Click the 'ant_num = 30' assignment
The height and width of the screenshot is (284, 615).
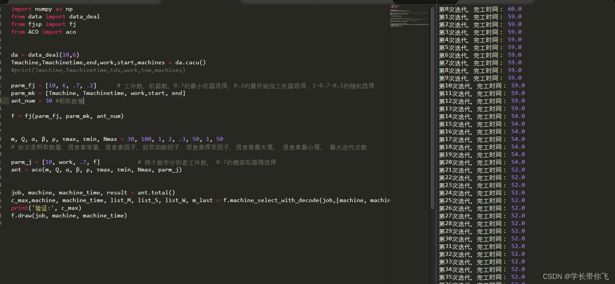[x=31, y=101]
